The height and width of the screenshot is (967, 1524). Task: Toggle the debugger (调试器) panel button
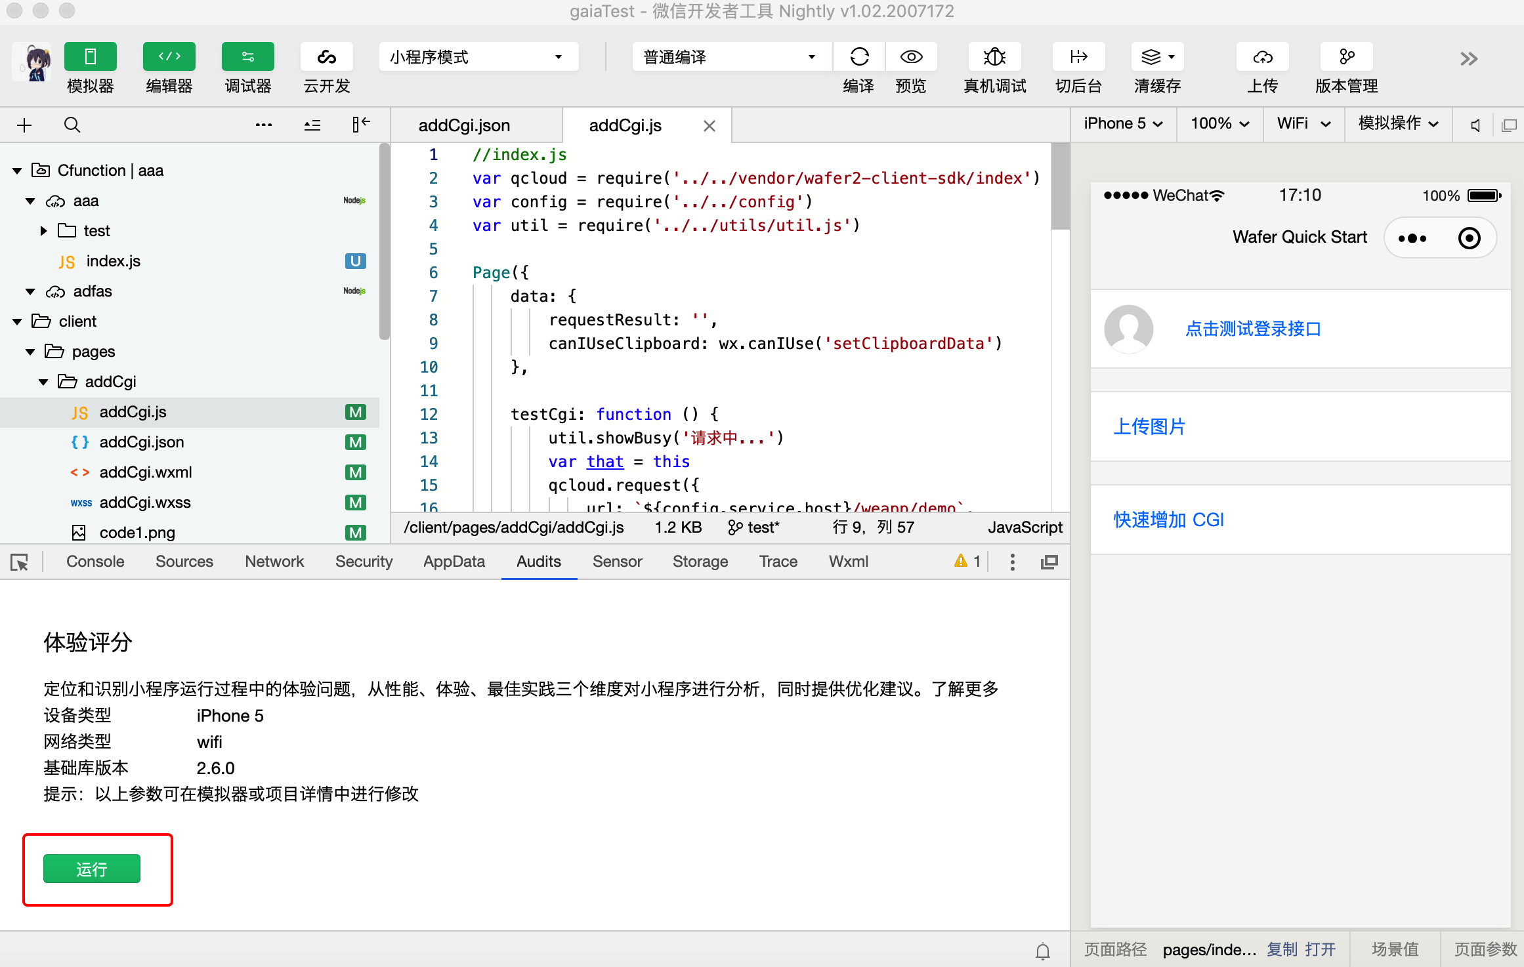pos(248,57)
